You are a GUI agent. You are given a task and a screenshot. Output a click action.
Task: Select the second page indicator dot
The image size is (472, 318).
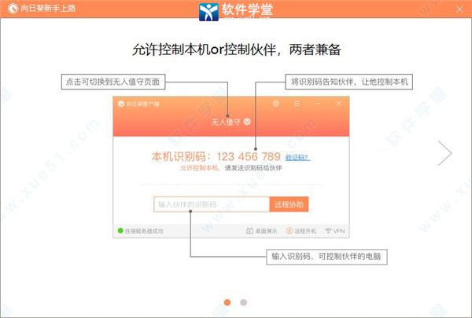[x=244, y=302]
